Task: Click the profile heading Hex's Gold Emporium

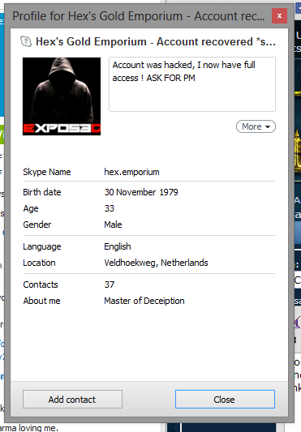Action: [156, 41]
